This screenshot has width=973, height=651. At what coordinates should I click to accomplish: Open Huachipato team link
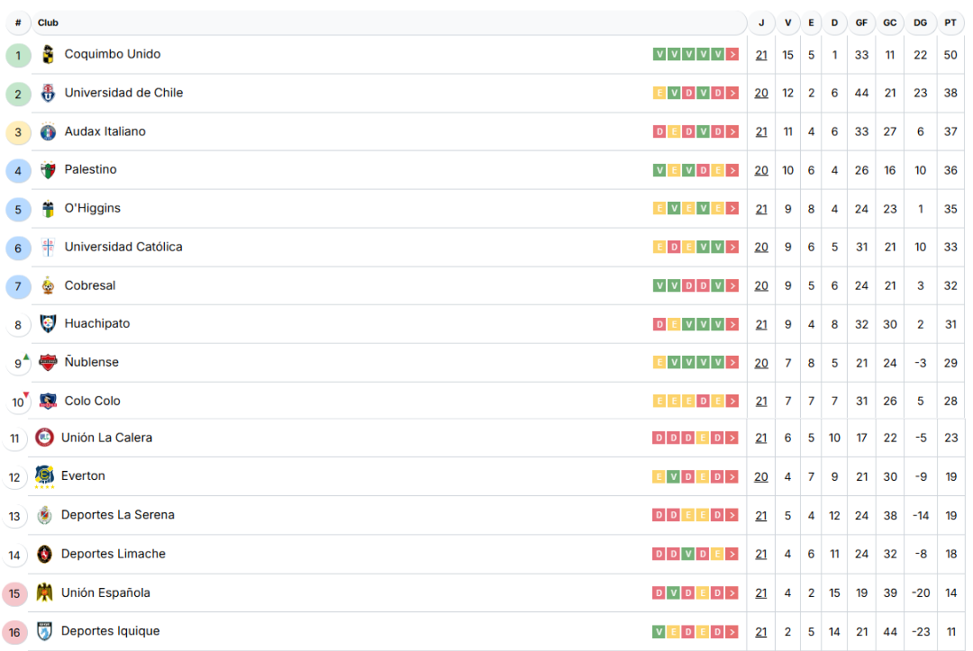[x=97, y=323]
